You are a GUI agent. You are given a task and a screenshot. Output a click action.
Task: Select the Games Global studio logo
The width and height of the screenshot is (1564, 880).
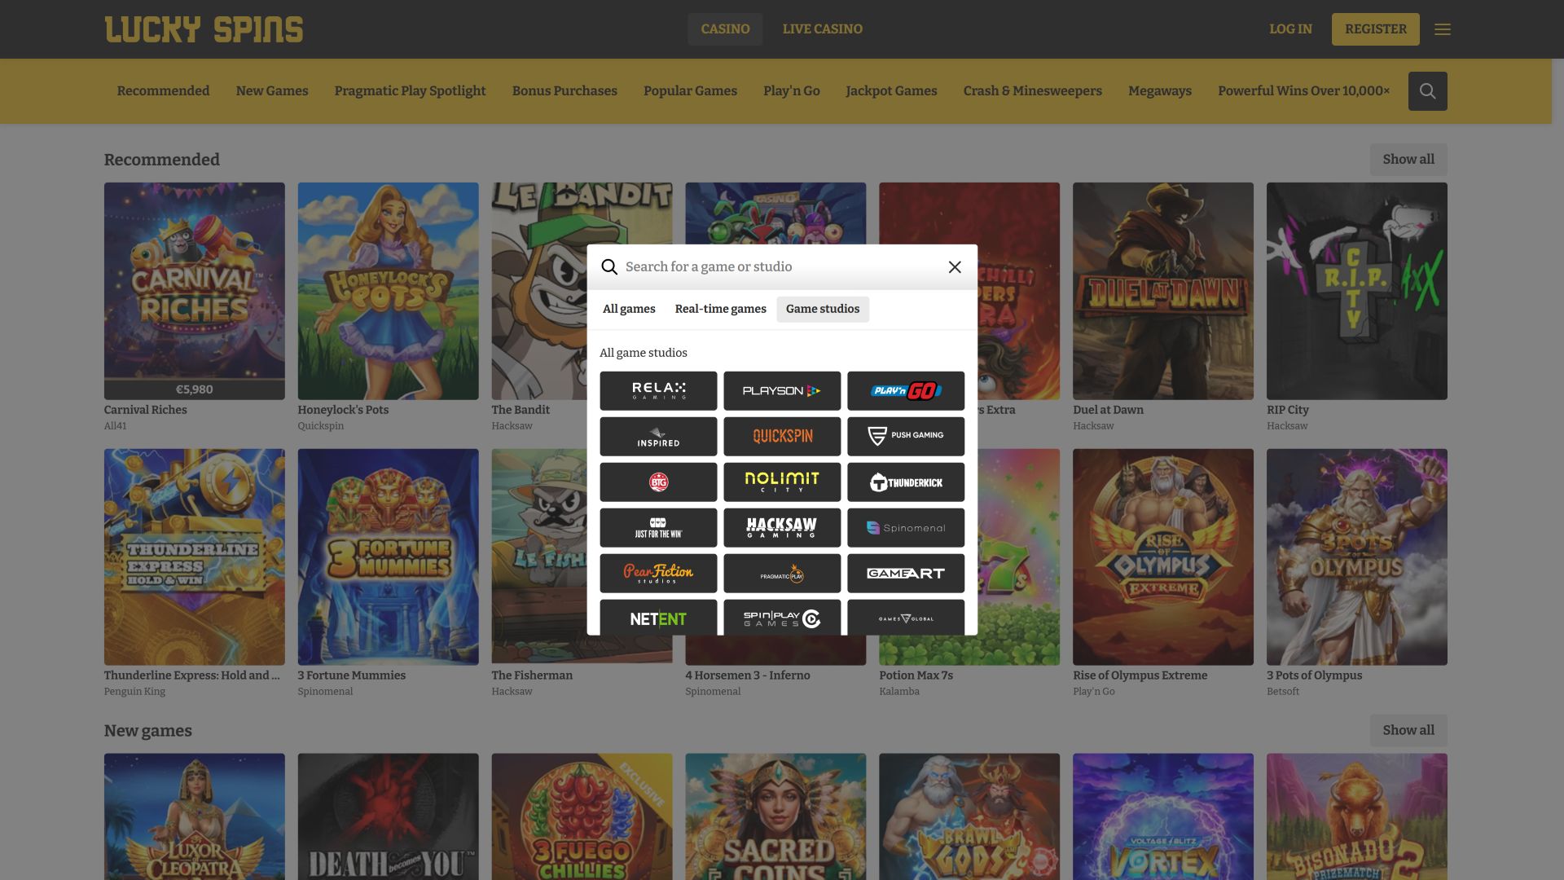906,618
